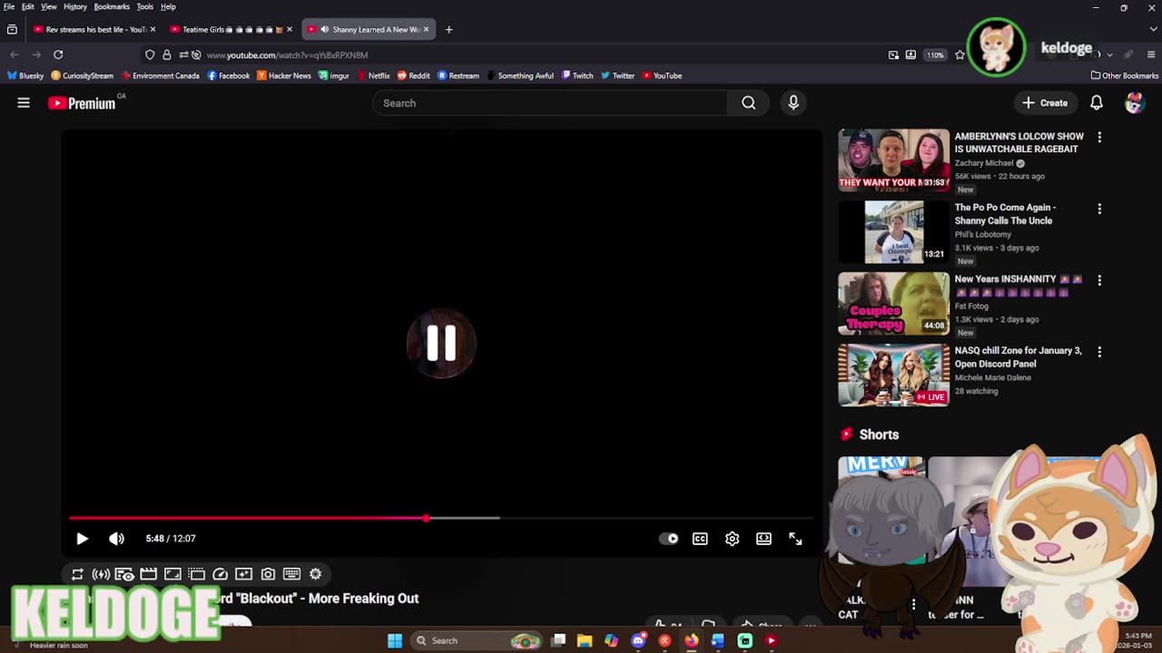Screen dimensions: 1162x653
Task: Close the Shanny Learned A New Word tab
Action: [x=426, y=29]
